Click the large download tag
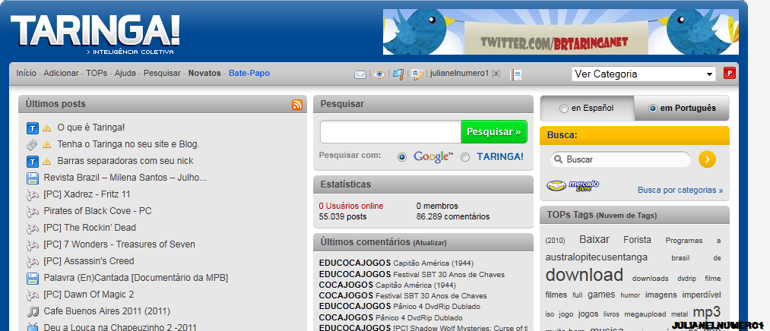 click(x=584, y=275)
